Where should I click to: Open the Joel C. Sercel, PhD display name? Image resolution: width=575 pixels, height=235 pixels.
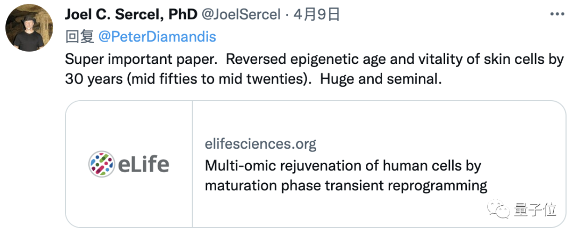pos(129,15)
